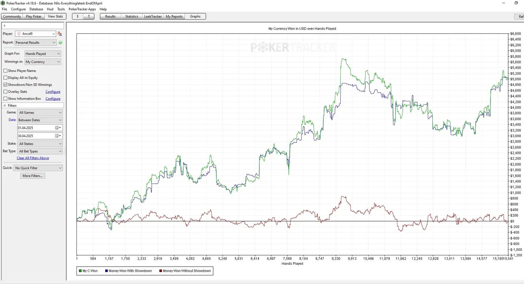Open the Player dropdown showing Ancal9
524x284 pixels.
(x=35, y=34)
